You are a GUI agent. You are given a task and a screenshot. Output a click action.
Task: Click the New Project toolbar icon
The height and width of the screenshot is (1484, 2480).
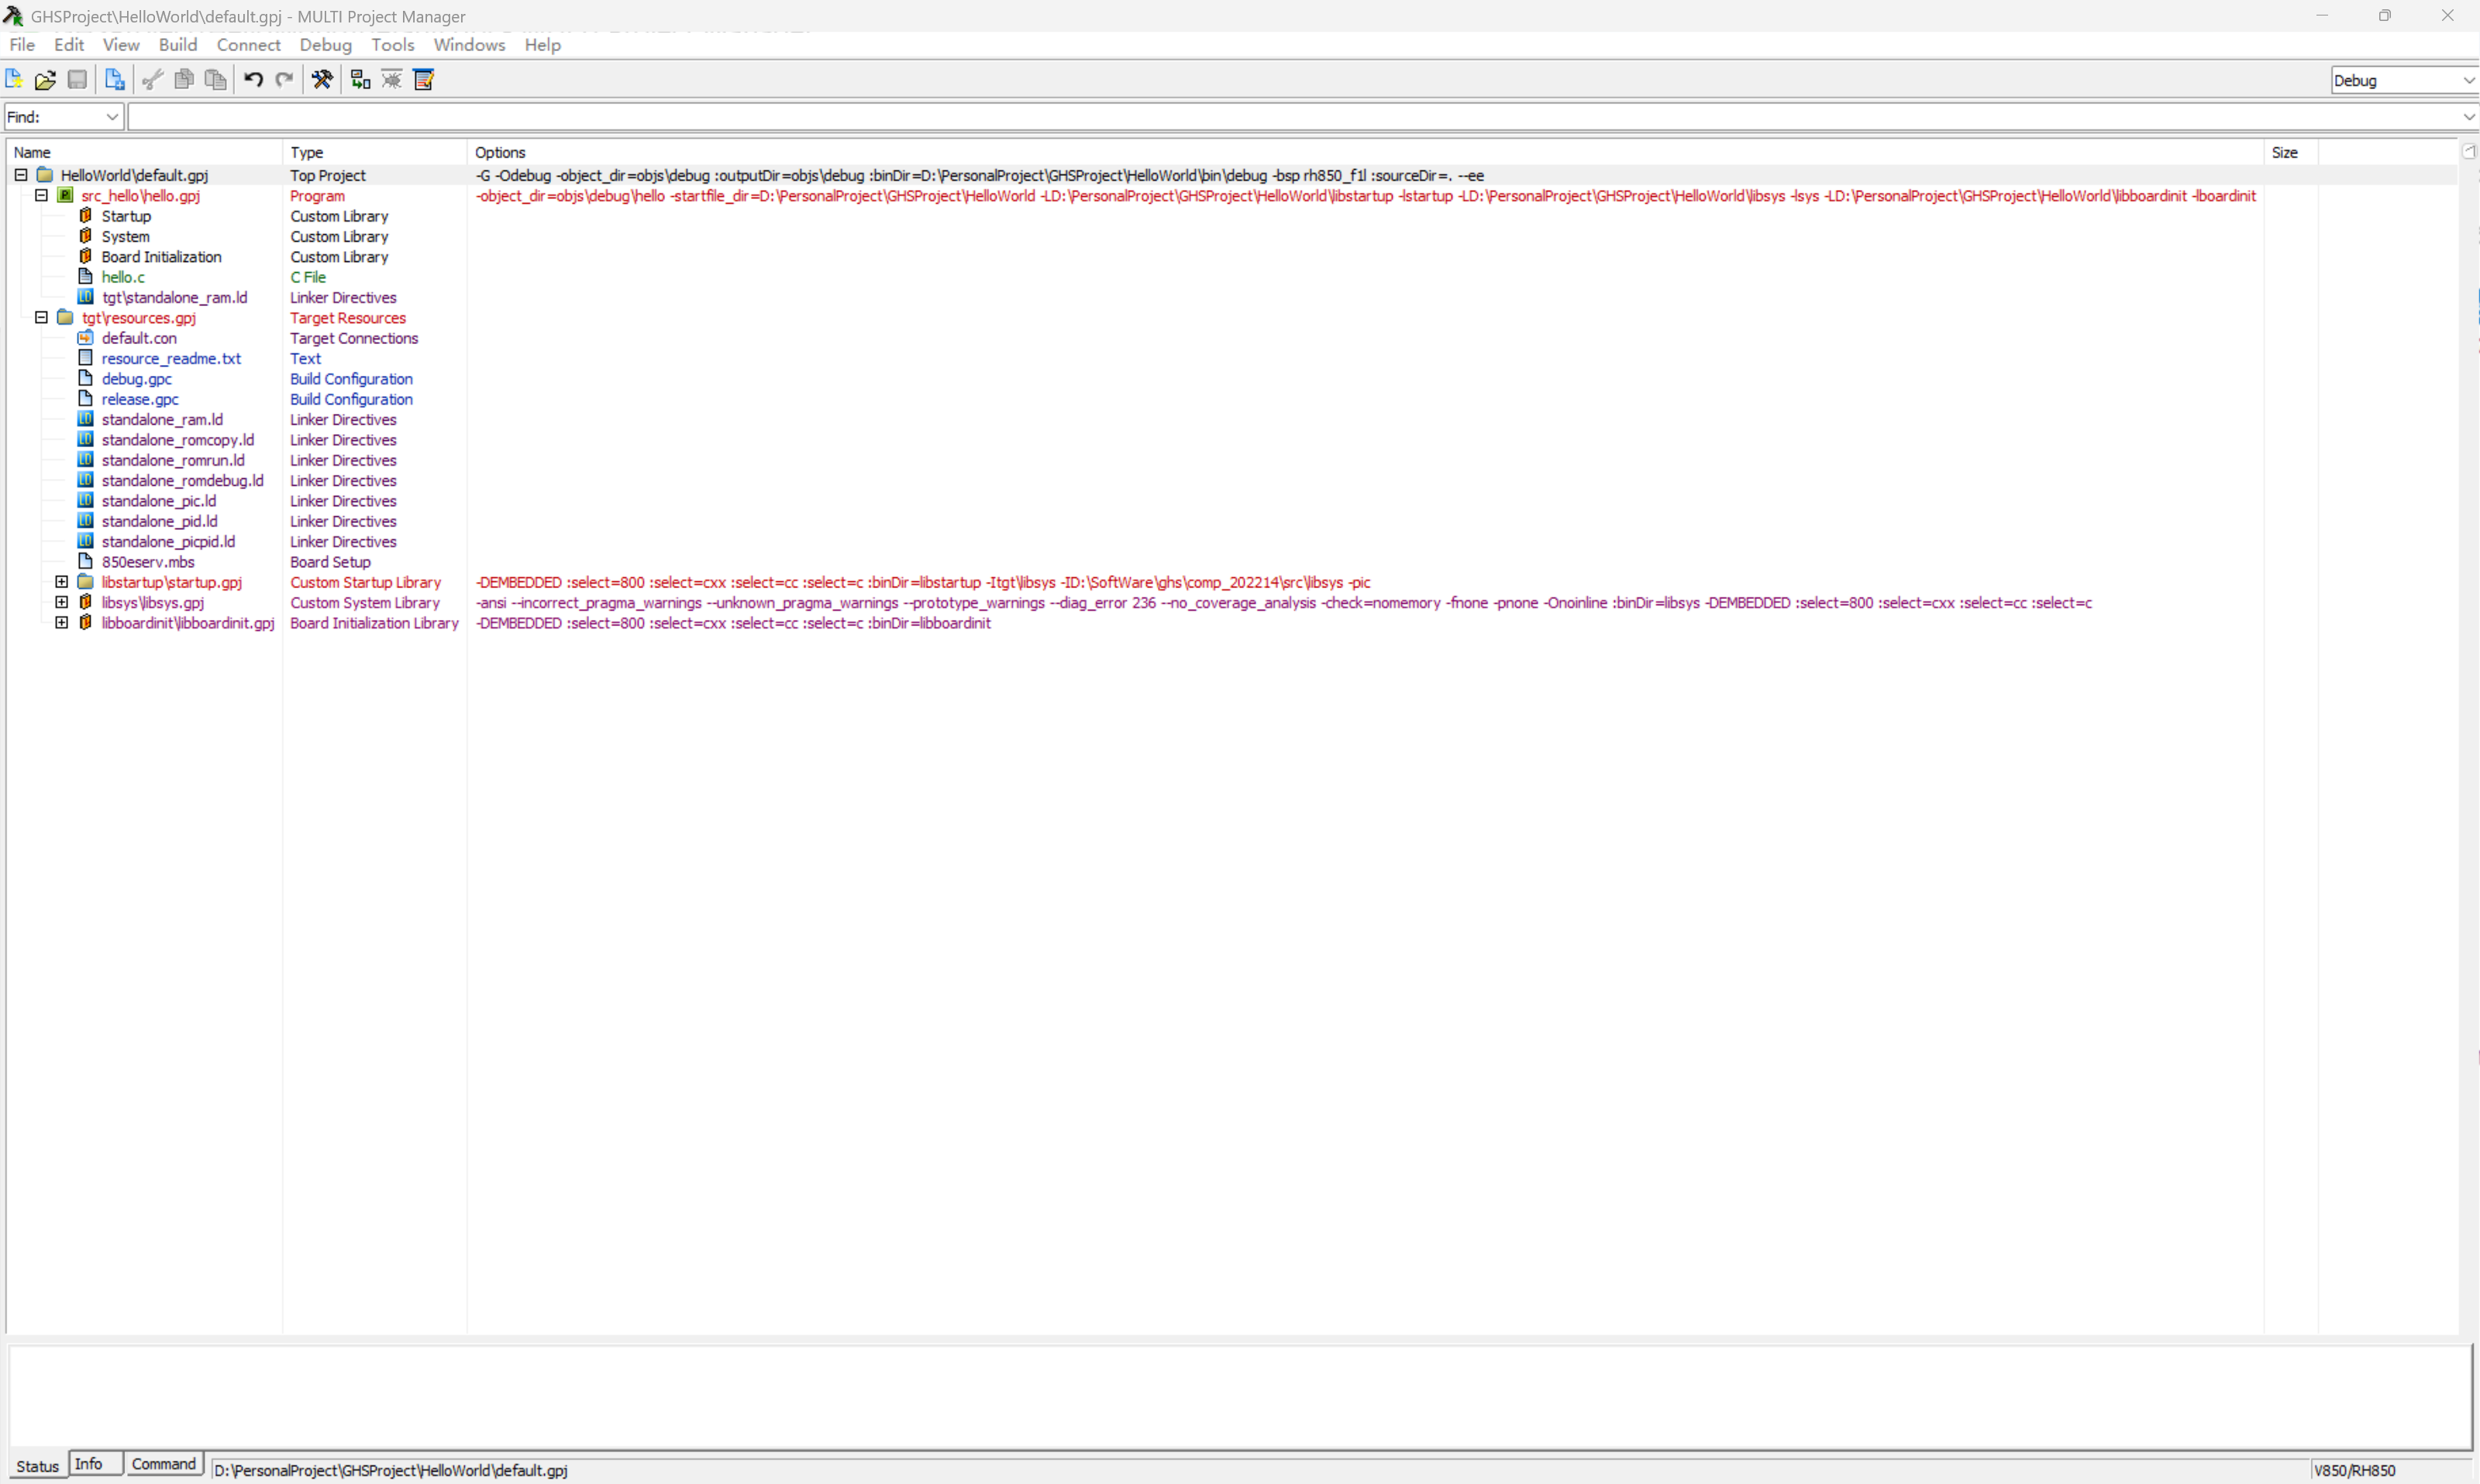point(14,80)
